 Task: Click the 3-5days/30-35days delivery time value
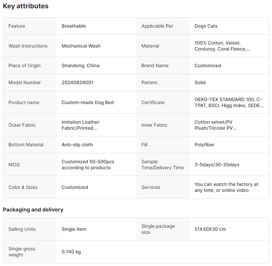pos(217,165)
